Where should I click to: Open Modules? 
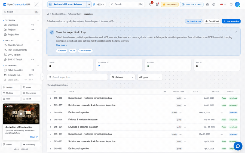pyautogui.click(x=11, y=93)
